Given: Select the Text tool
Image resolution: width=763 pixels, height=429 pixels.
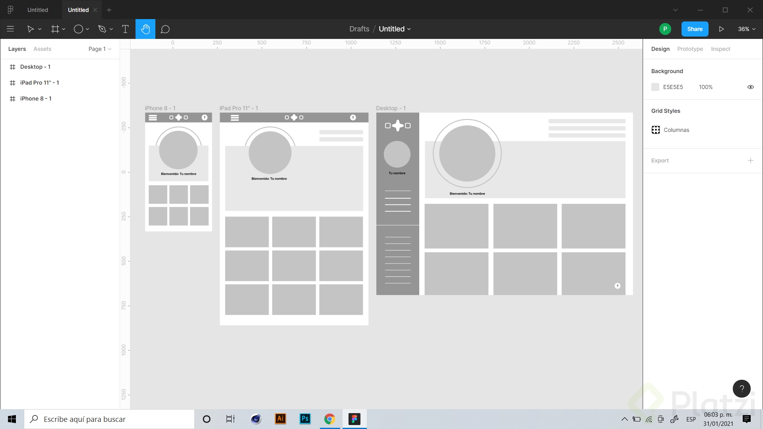Looking at the screenshot, I should coord(125,29).
